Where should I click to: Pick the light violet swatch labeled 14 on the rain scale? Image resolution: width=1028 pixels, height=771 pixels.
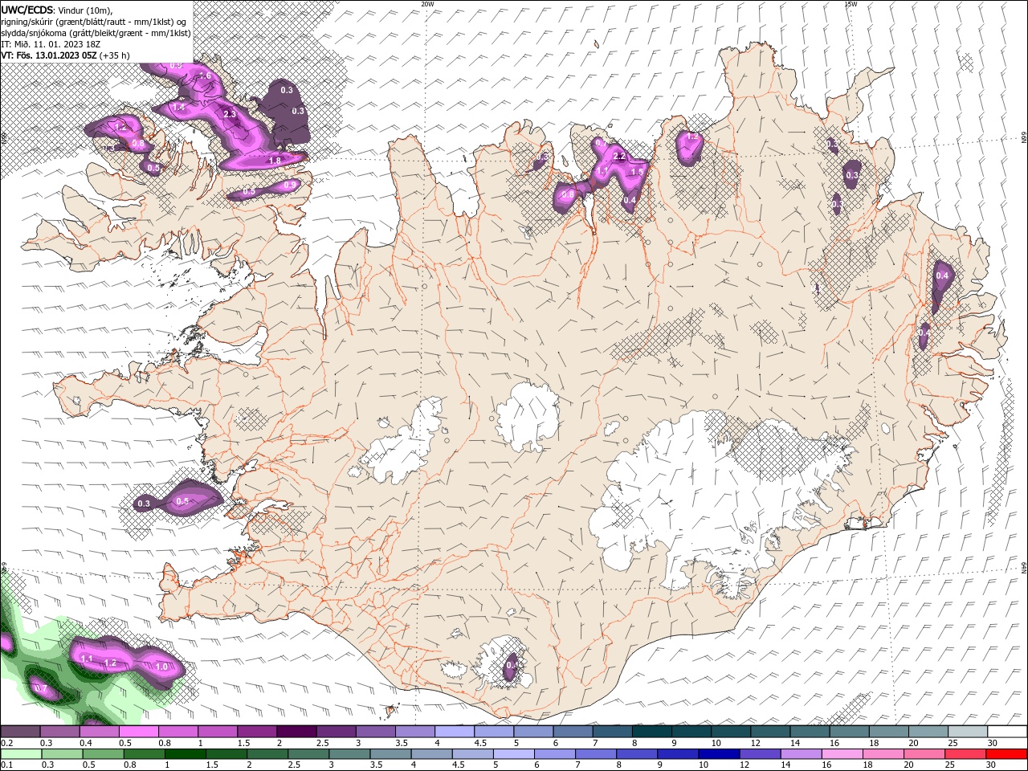801,754
